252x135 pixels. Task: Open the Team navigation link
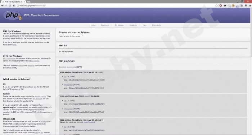click(144, 25)
